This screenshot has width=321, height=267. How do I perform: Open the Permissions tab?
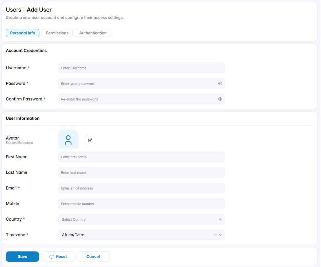(57, 33)
